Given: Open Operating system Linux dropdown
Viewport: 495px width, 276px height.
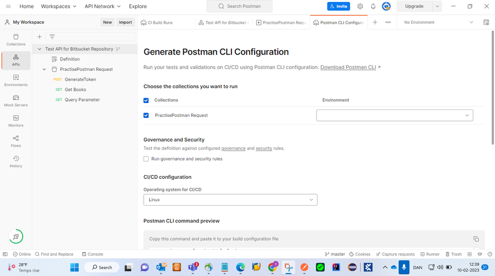Looking at the screenshot, I should (x=230, y=200).
